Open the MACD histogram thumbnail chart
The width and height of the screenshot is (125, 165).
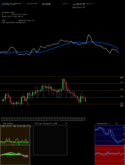15,155
